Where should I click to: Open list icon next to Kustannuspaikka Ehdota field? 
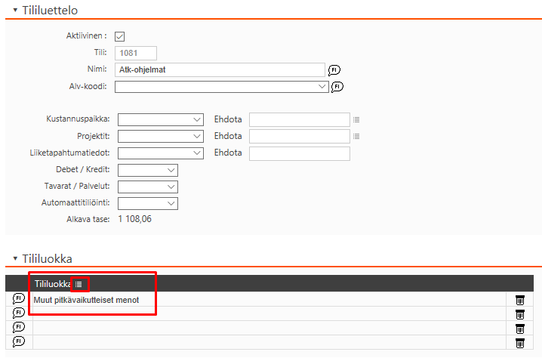pyautogui.click(x=357, y=119)
